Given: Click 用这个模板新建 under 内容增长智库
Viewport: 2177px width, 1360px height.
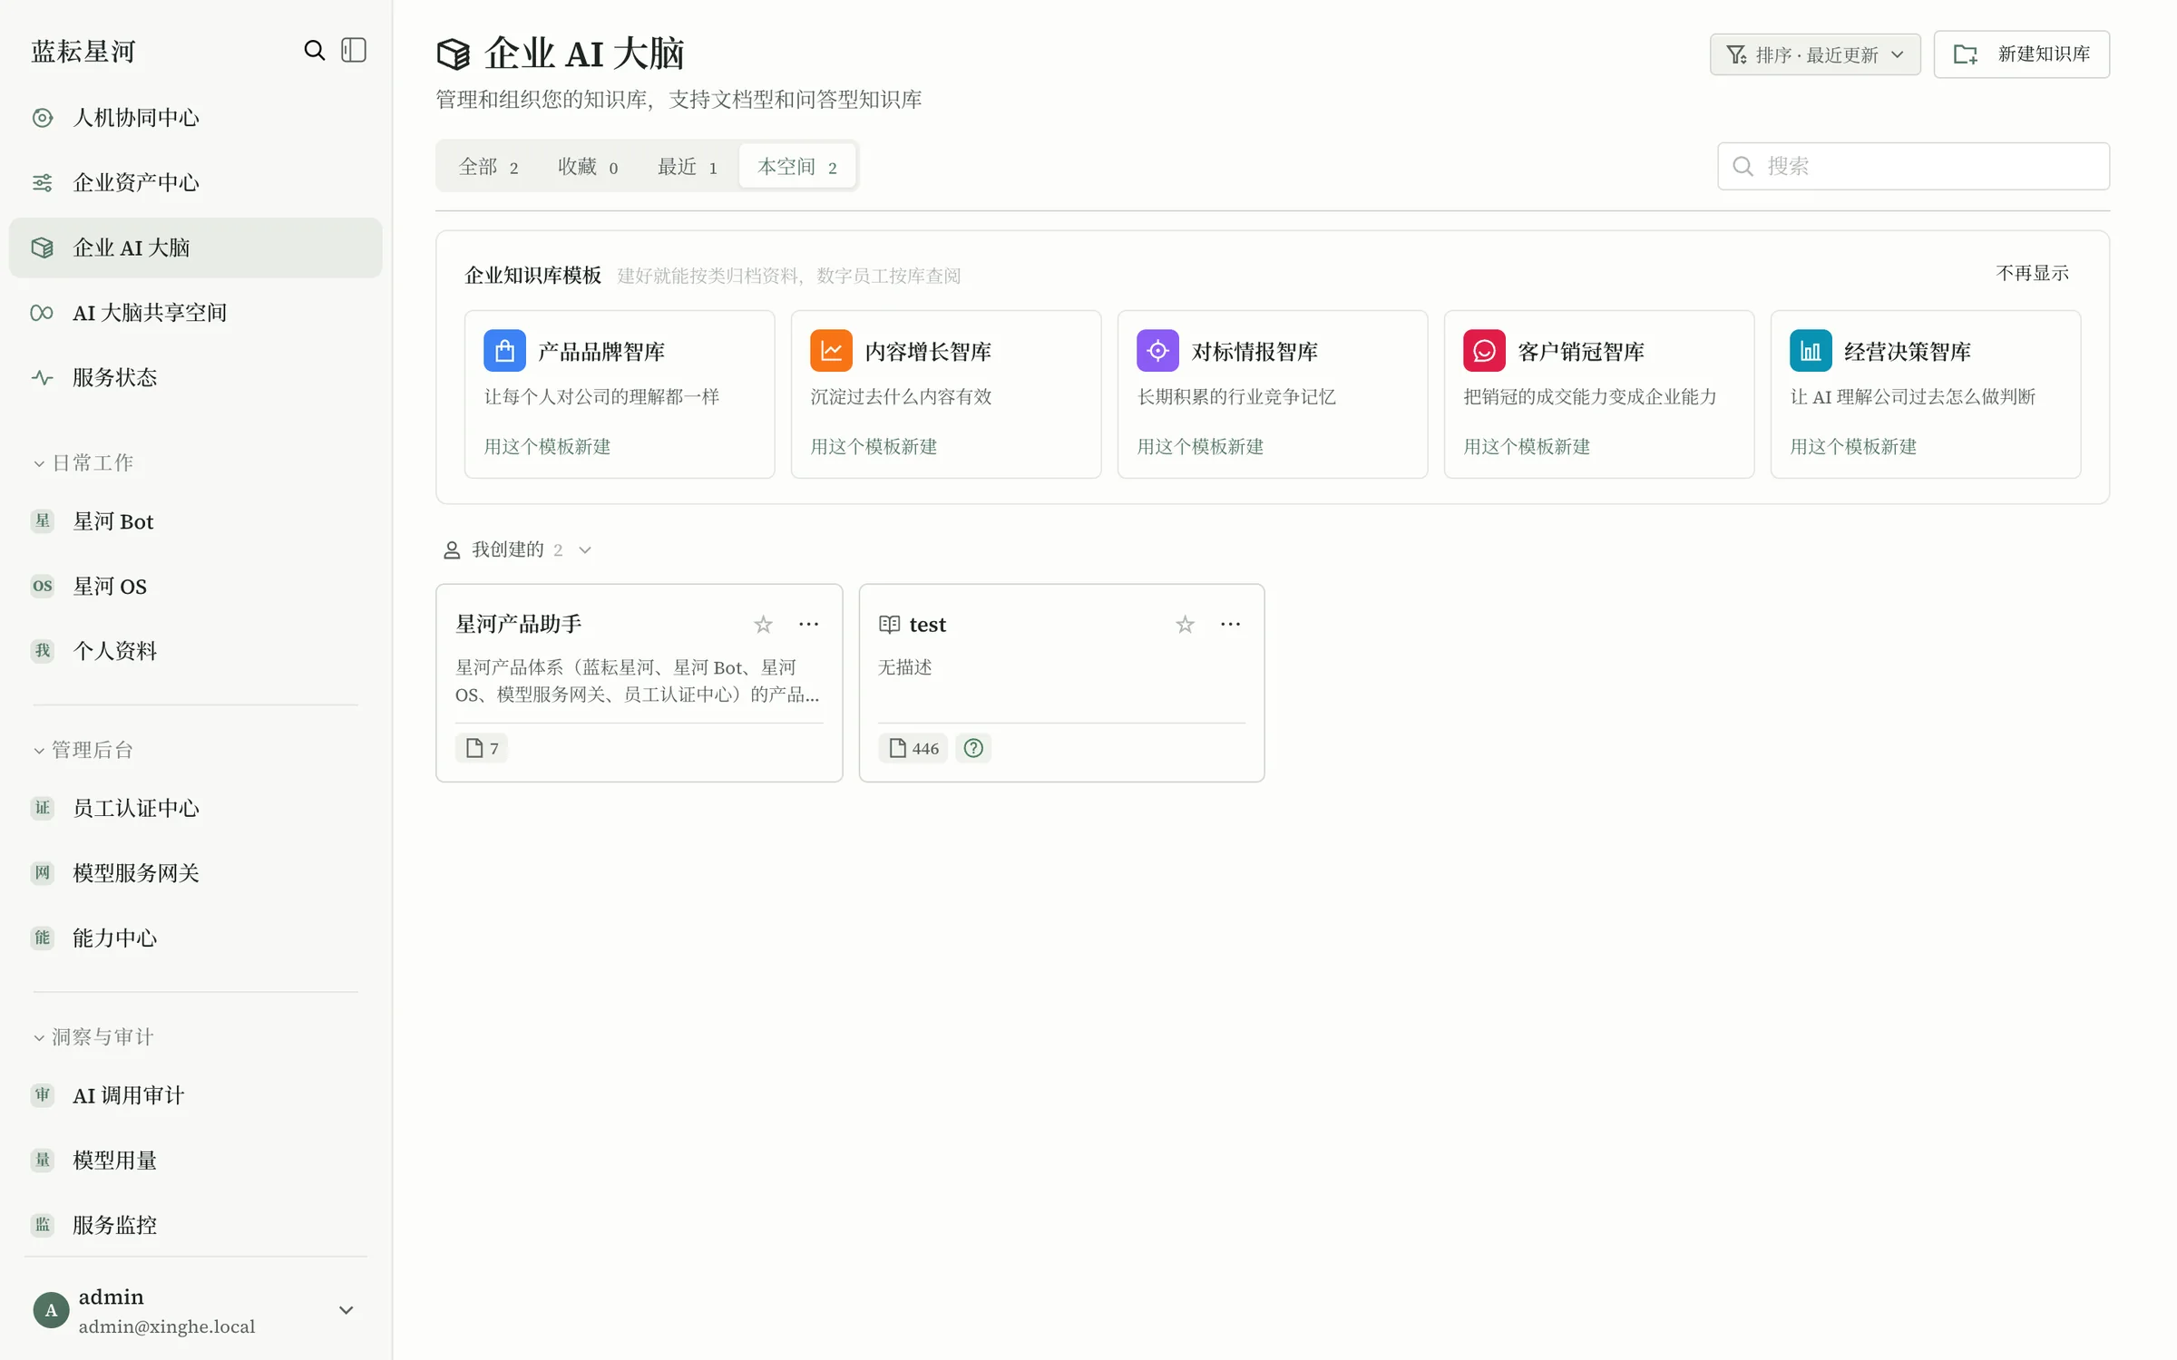Looking at the screenshot, I should click(x=874, y=446).
